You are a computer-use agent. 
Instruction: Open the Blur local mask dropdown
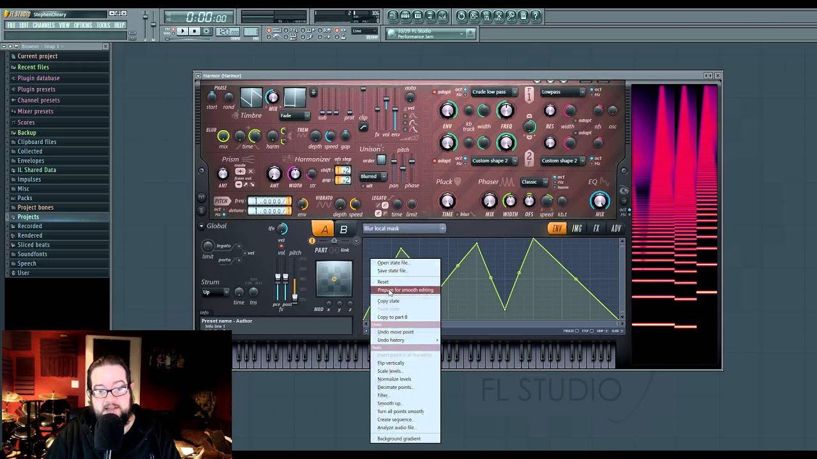404,228
